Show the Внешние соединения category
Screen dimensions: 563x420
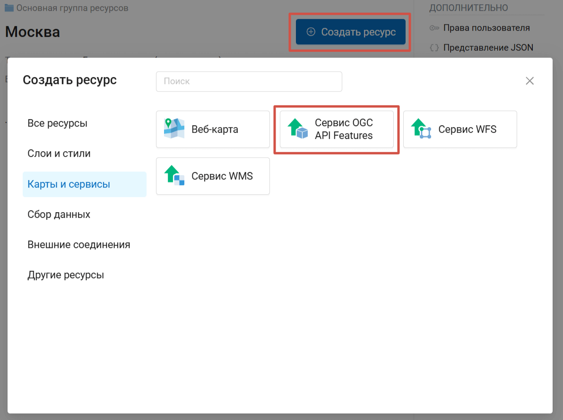click(78, 245)
